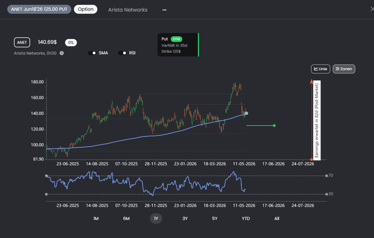Open the three-dot more options menu
Screen dimensions: 374x238
165,10
